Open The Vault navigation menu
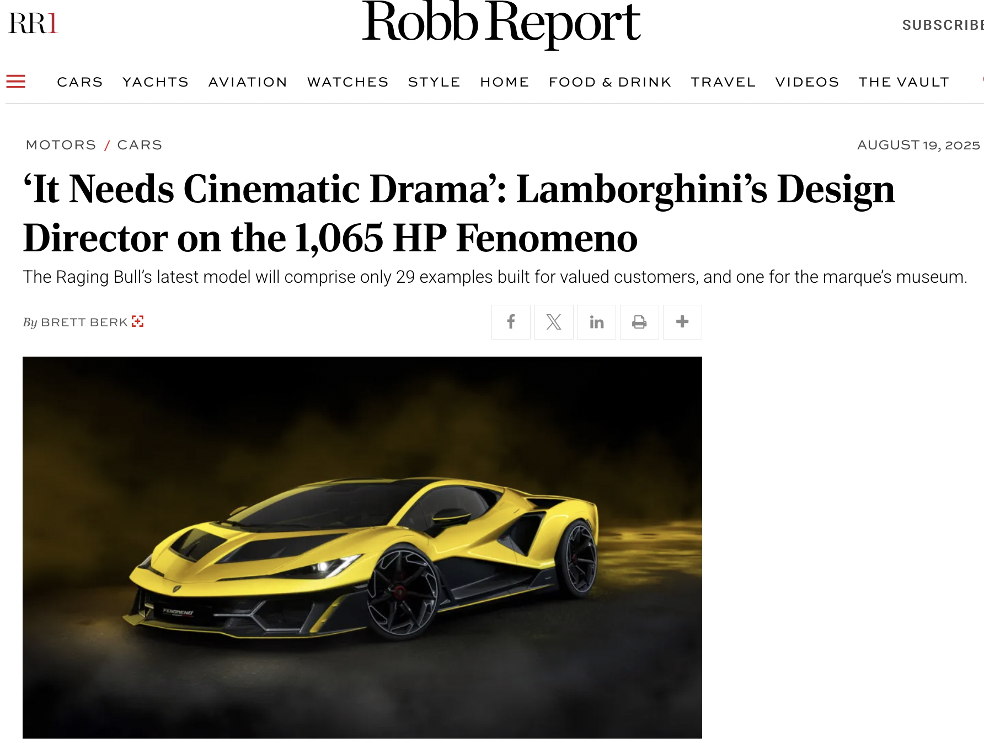 tap(903, 82)
